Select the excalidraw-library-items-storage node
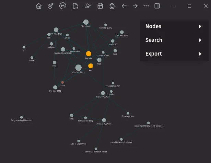Image resolution: width=211 pixels, height=163 pixels. (x=149, y=123)
